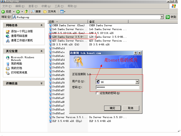Click the 我的电脑 computer icon

tap(8, 64)
